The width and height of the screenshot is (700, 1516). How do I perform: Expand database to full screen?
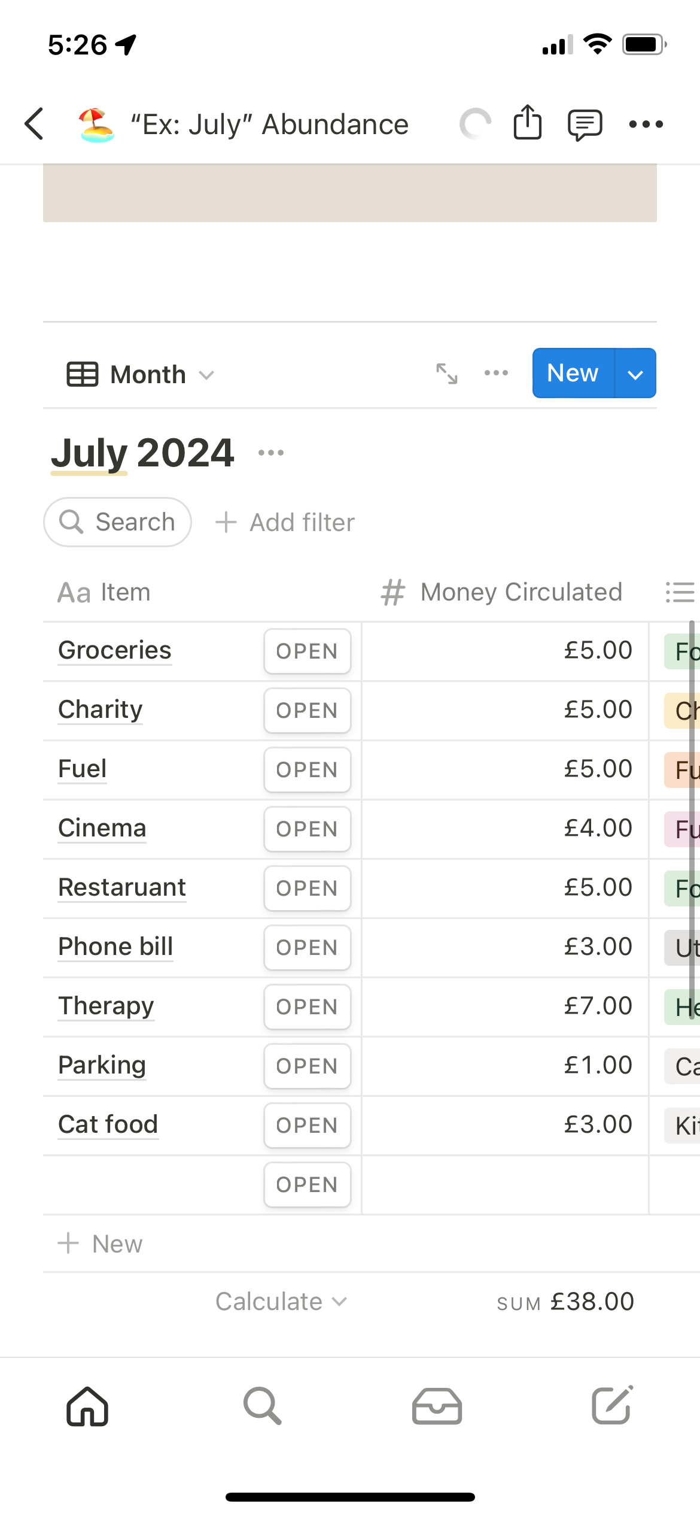coord(446,374)
